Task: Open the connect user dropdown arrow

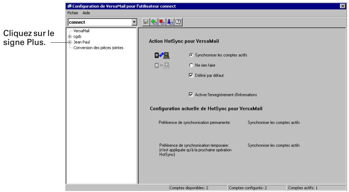Action: click(134, 22)
